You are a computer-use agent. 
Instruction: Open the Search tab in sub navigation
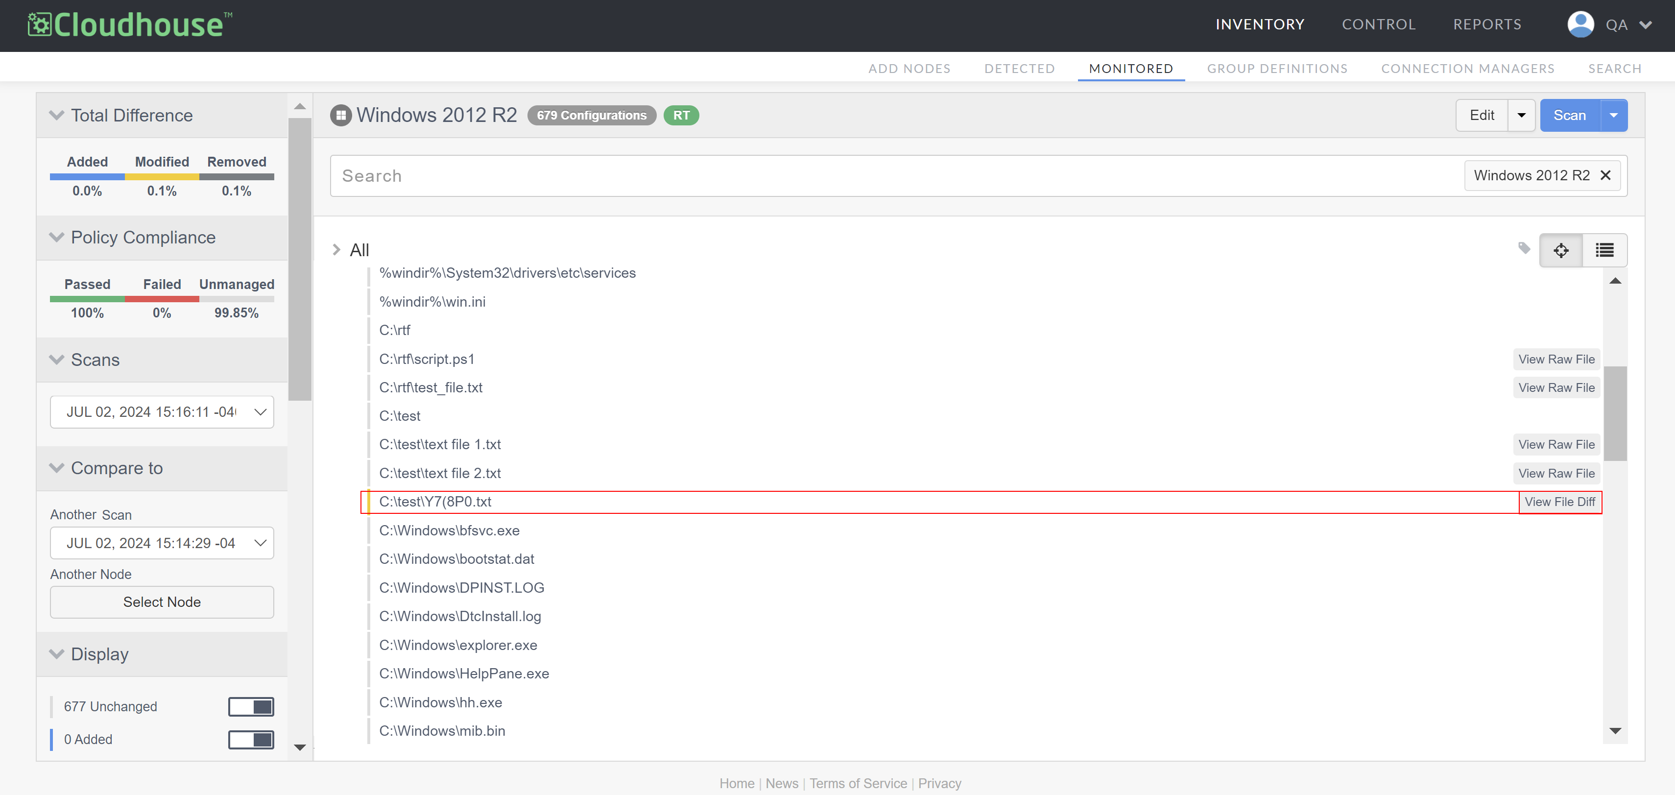(1615, 68)
